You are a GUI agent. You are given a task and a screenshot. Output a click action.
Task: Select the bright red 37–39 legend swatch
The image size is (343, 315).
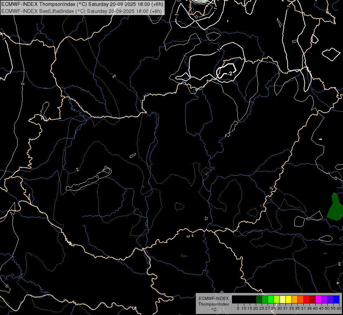click(307, 299)
